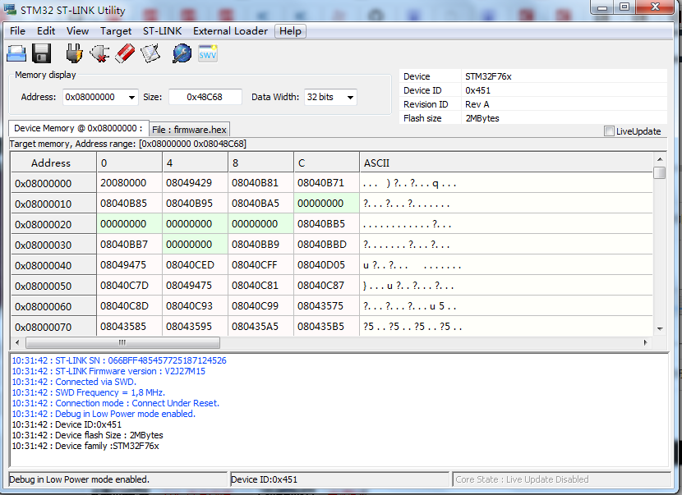Click the vertical scrollbar thumb in memory table

click(x=660, y=173)
